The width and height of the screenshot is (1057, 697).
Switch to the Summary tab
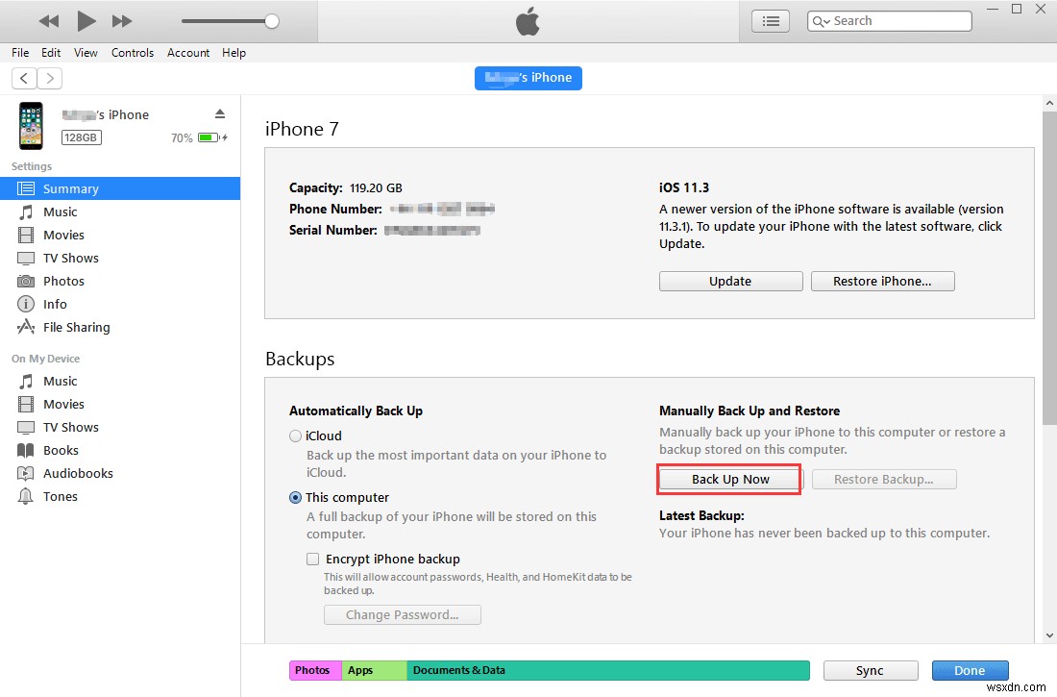(x=70, y=188)
